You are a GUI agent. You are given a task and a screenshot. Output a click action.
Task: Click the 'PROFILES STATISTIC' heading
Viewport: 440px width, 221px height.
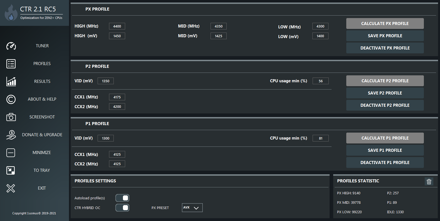pyautogui.click(x=358, y=181)
